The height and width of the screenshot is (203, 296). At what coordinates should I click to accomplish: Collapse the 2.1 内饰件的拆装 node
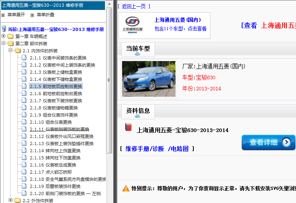coord(11,50)
